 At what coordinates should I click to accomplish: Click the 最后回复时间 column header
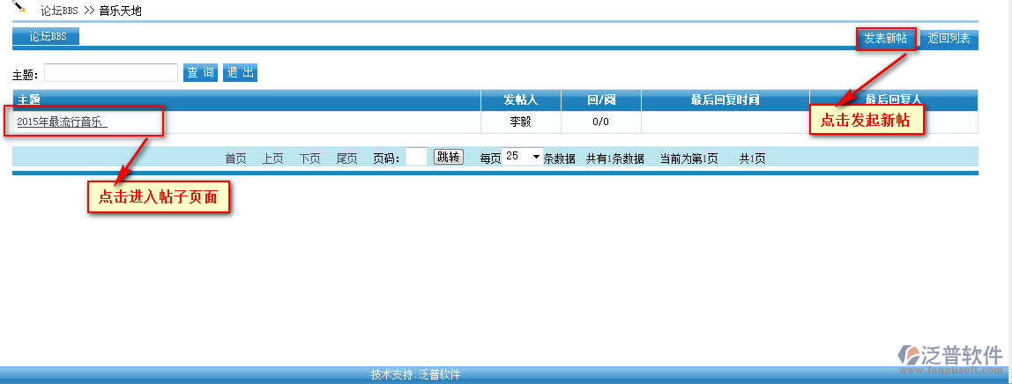[725, 100]
